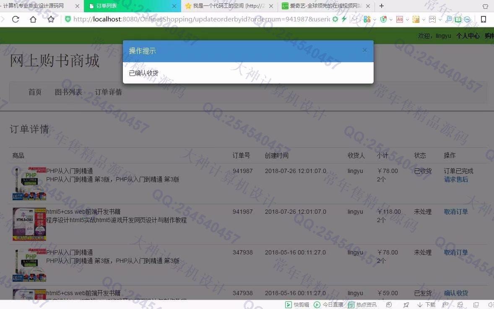Viewport: 494px width, 309px height.
Task: Open 今日直播 in the status bar
Action: (328, 304)
